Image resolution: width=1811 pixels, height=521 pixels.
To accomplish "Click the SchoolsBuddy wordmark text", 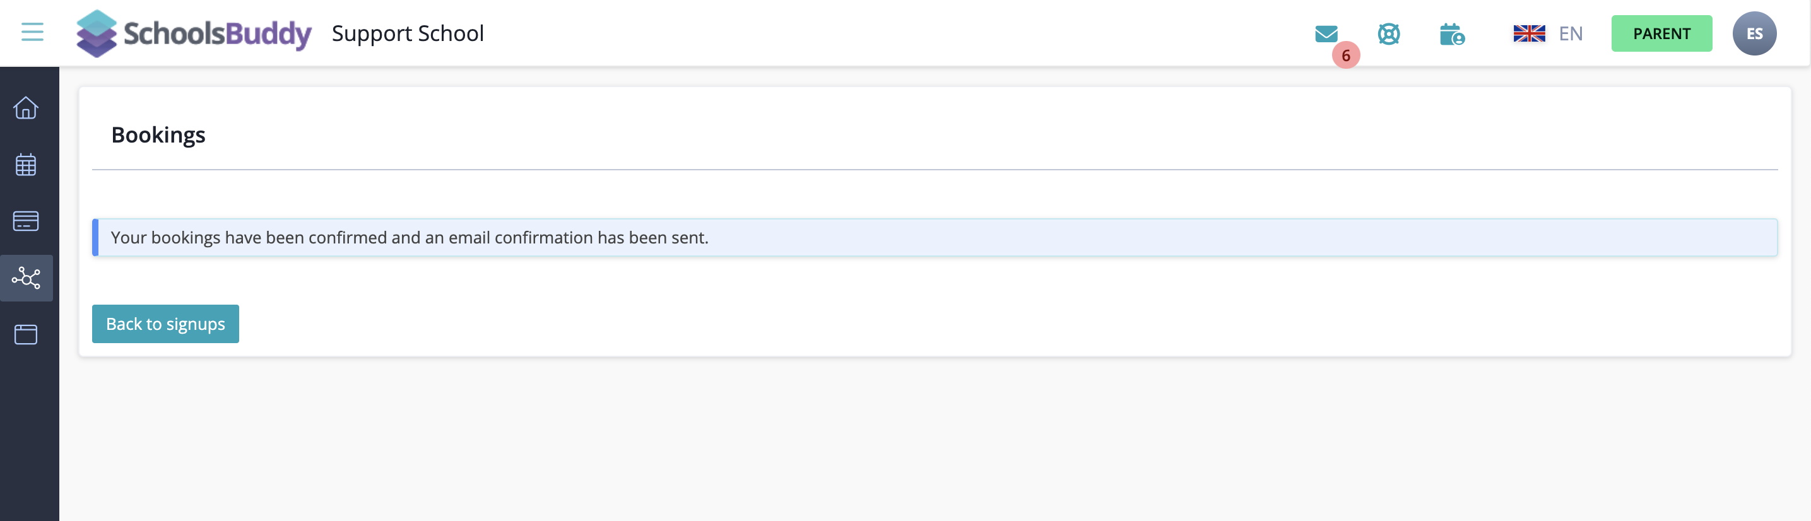I will pos(217,34).
